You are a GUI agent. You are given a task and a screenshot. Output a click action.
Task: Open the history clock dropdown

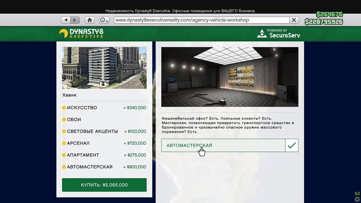click(x=104, y=20)
